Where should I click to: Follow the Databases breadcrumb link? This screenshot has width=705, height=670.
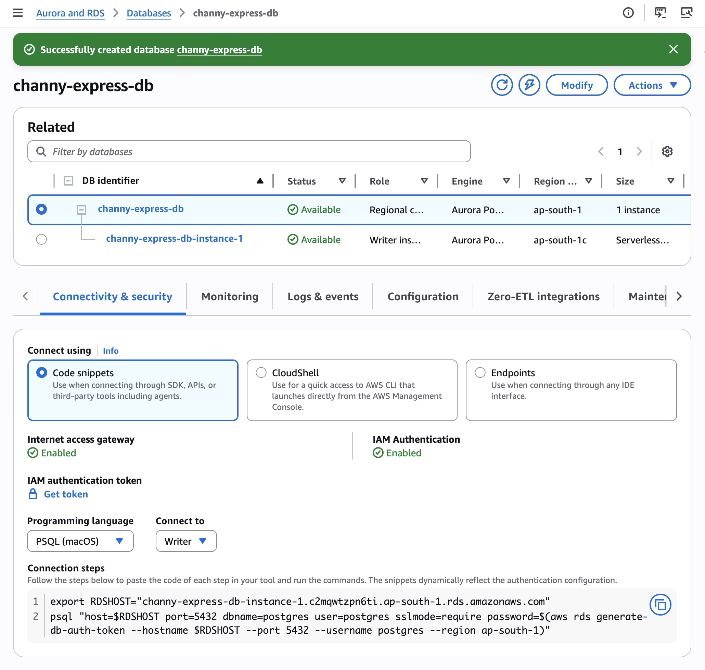coord(149,13)
